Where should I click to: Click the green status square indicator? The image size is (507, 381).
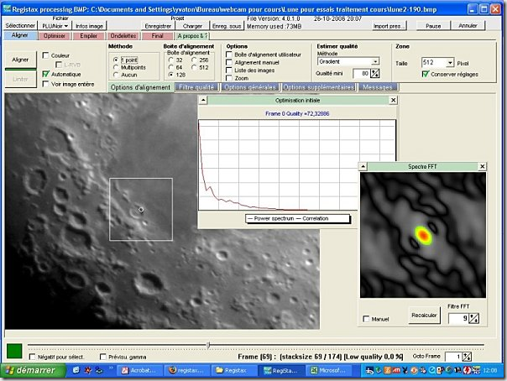[14, 351]
